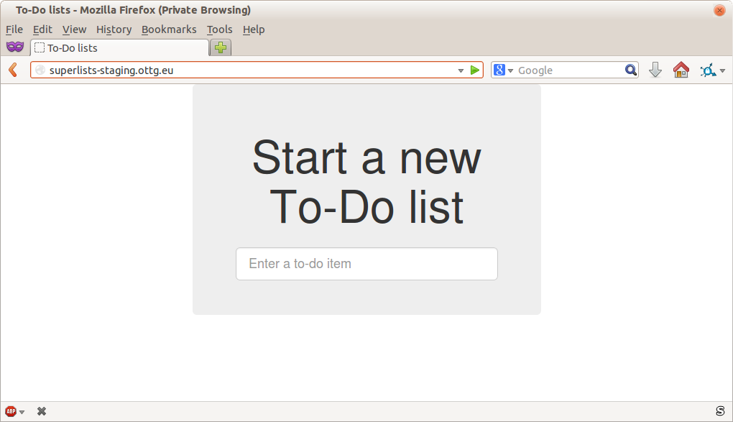Screen dimensions: 733x422
Task: Open a new tab with the plus button
Action: point(219,46)
